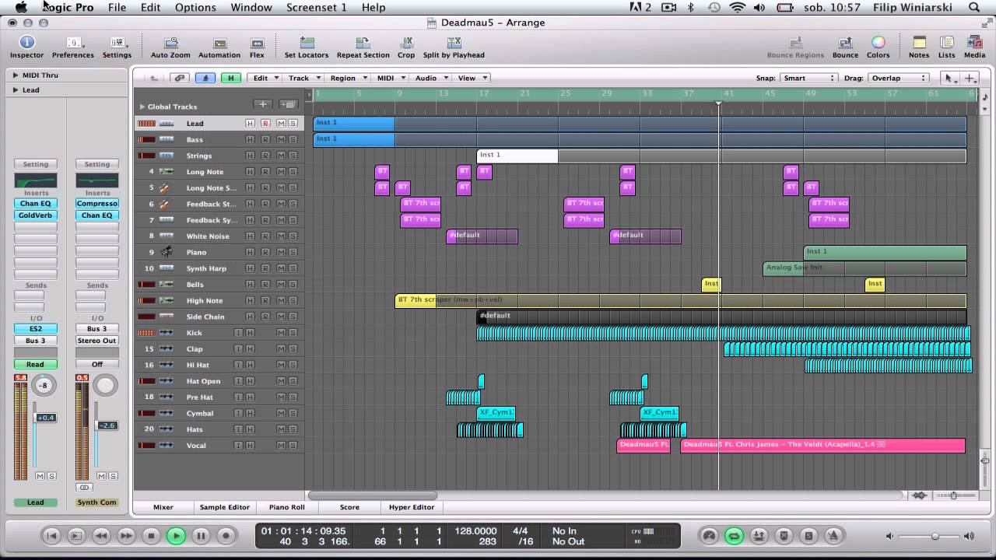The image size is (996, 560).
Task: Click the Automation toolbar icon
Action: pyautogui.click(x=219, y=43)
